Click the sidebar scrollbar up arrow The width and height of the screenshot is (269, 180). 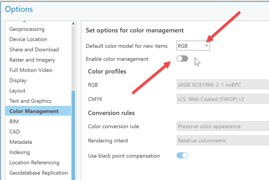click(x=73, y=23)
